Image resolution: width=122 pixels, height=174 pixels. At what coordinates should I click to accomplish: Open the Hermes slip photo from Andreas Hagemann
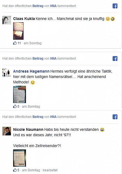click(19, 94)
